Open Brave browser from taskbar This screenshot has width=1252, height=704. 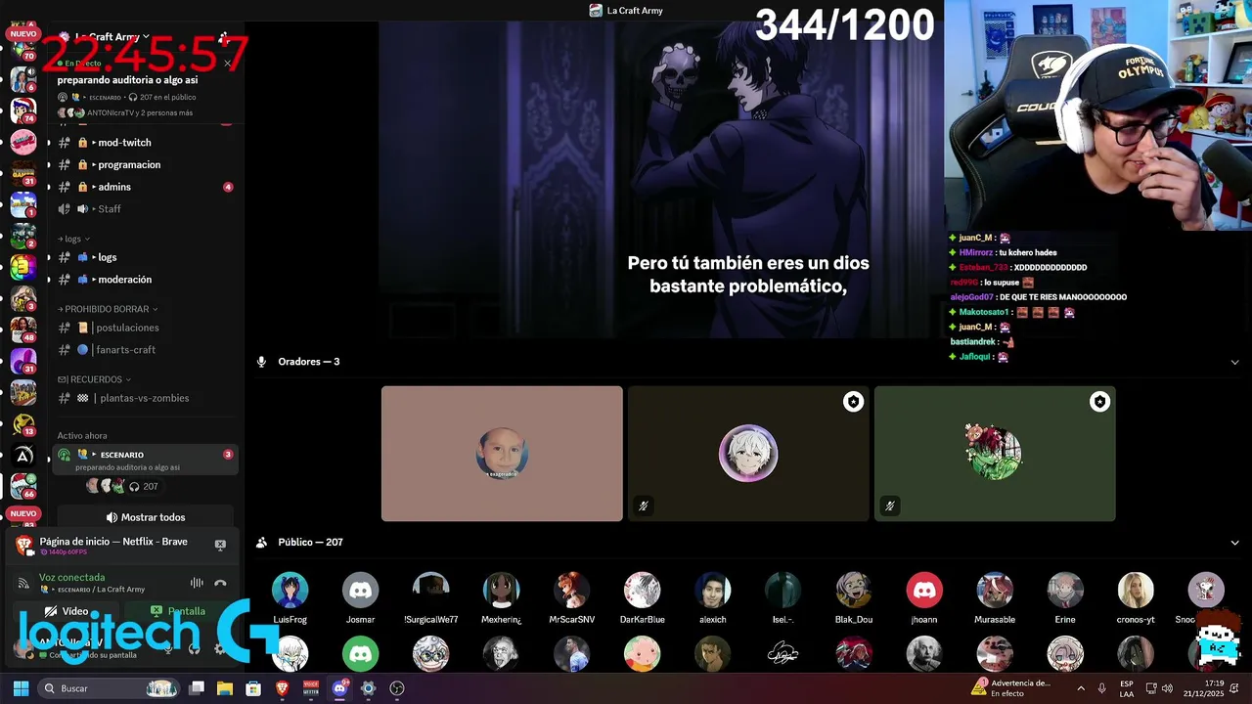[282, 688]
